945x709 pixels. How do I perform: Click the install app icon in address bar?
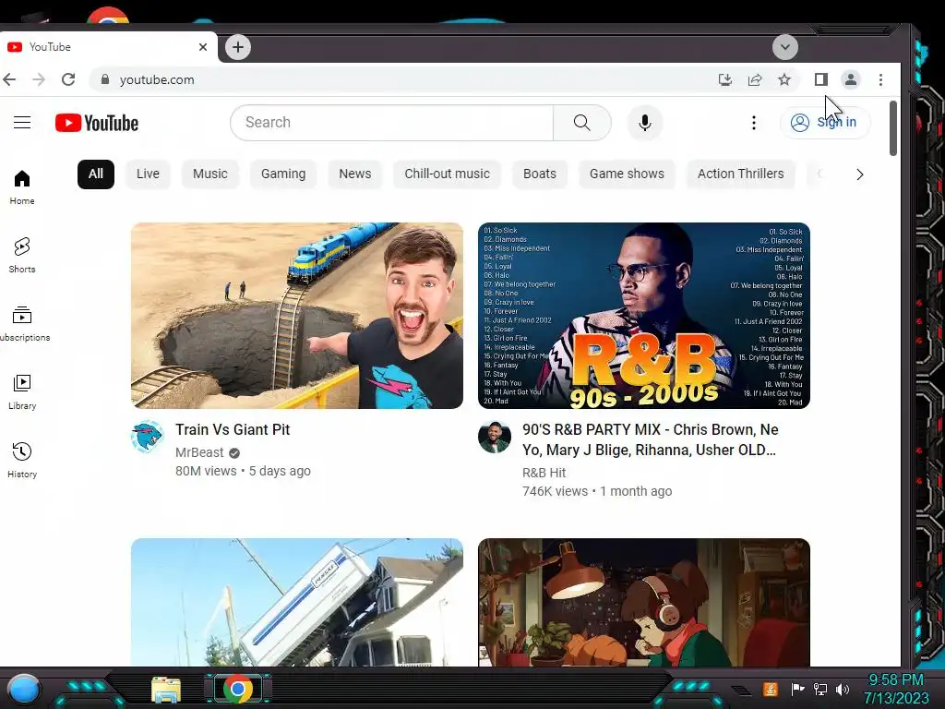[x=725, y=79]
